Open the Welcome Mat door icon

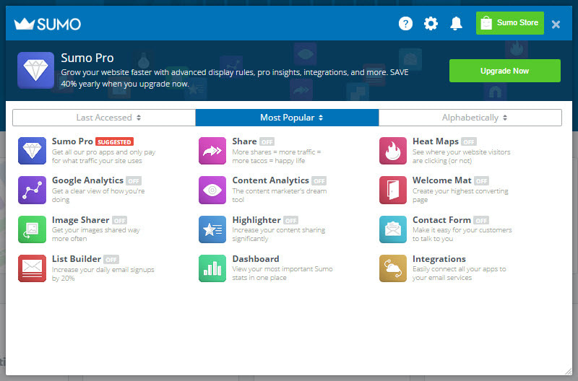pyautogui.click(x=393, y=190)
